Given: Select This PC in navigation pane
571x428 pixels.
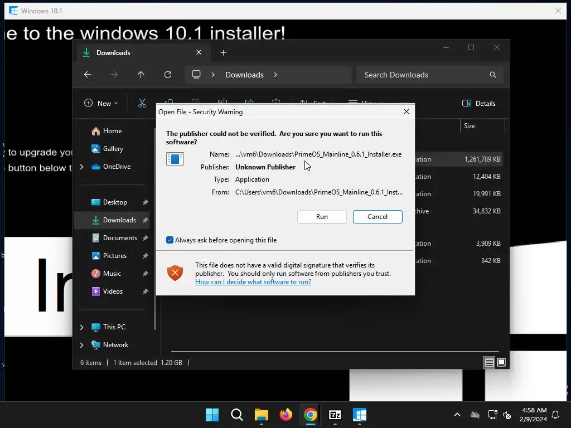Looking at the screenshot, I should pyautogui.click(x=114, y=327).
